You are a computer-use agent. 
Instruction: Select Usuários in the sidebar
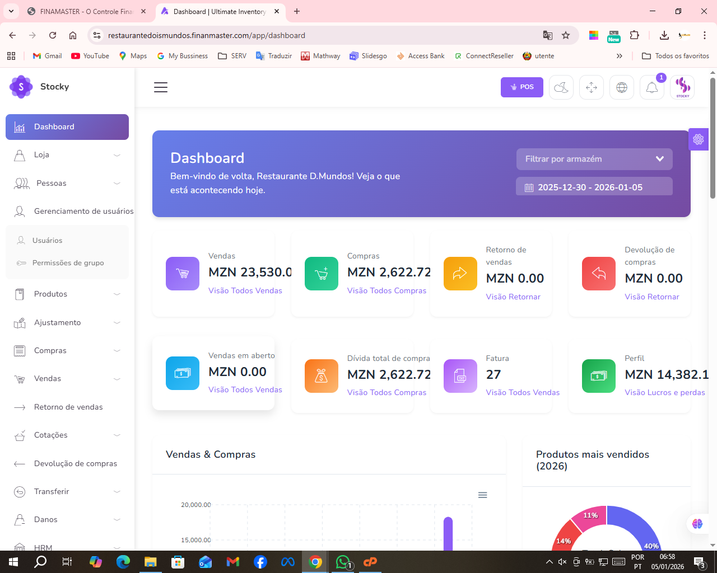(48, 241)
